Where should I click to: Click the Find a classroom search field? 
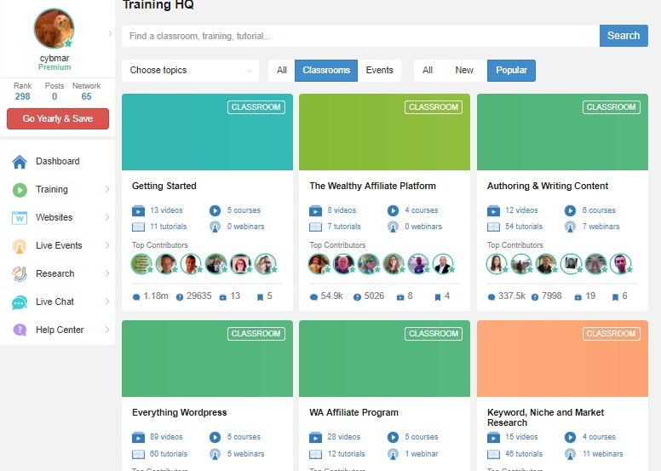[x=360, y=36]
